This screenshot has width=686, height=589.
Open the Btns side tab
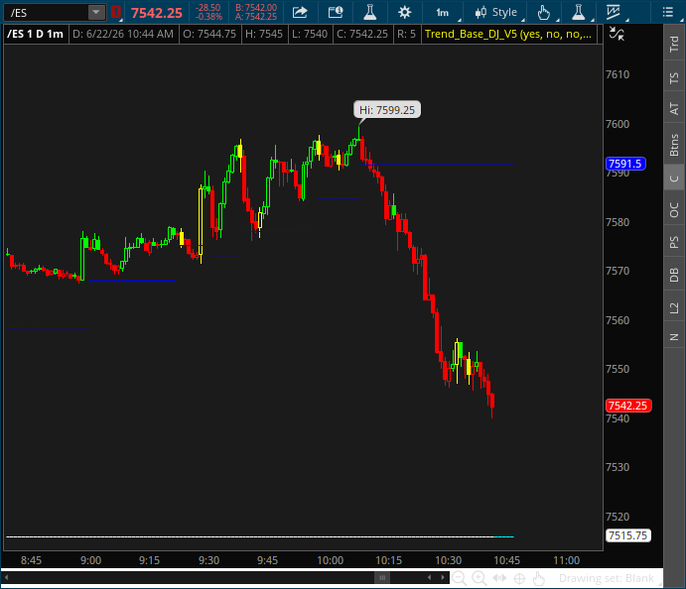pyautogui.click(x=674, y=145)
